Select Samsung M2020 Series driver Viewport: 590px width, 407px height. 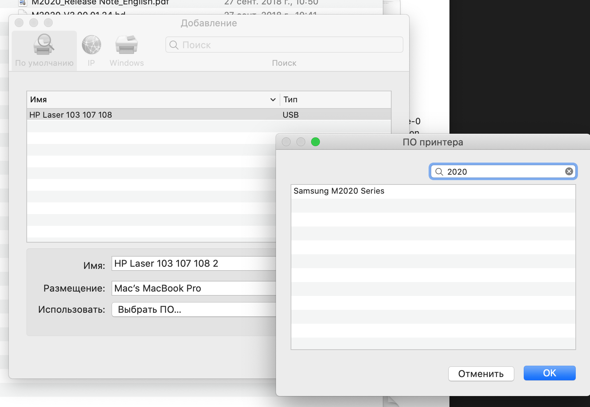[339, 191]
